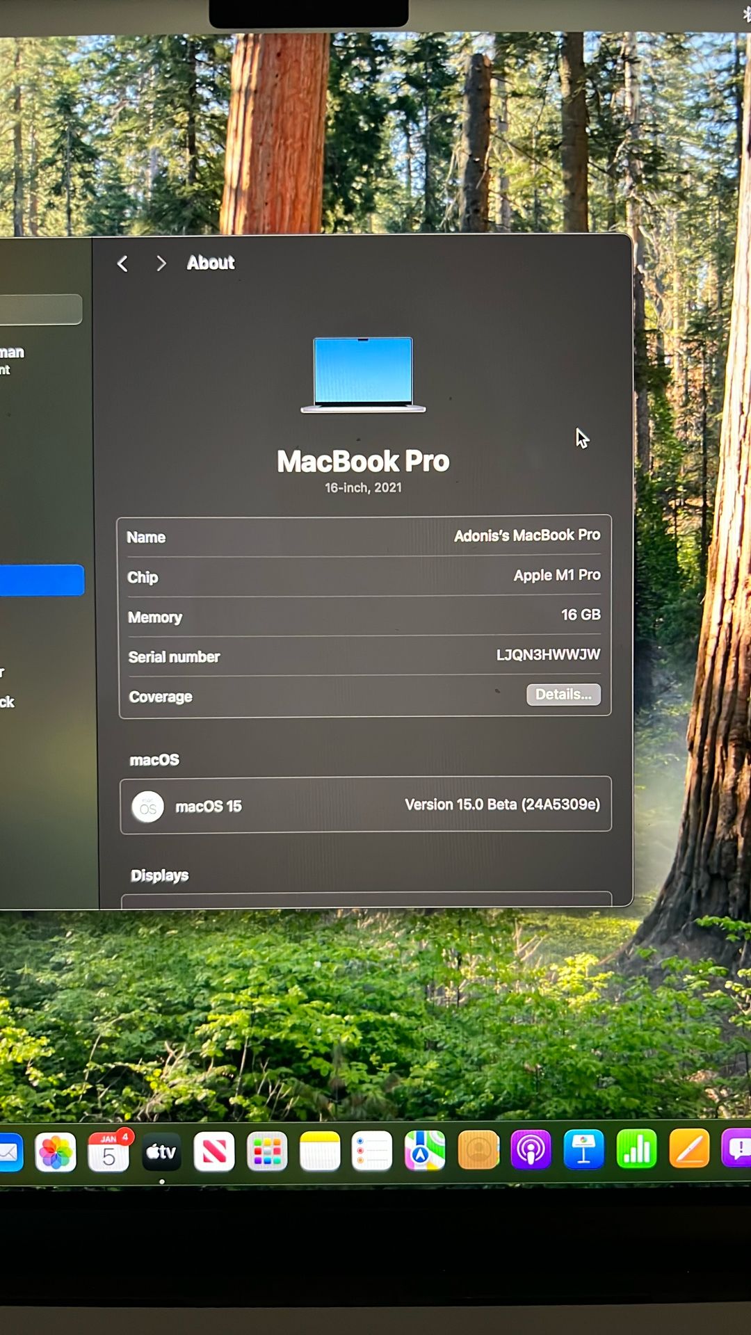Click the Version 15.0 Beta text
The height and width of the screenshot is (1335, 751).
[502, 804]
